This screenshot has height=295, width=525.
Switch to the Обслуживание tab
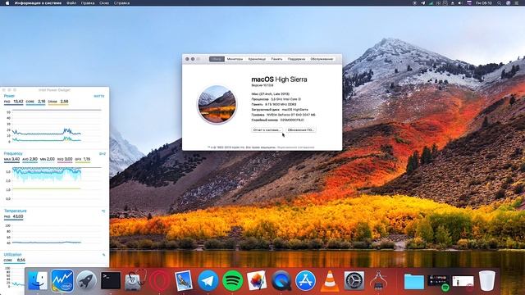322,59
